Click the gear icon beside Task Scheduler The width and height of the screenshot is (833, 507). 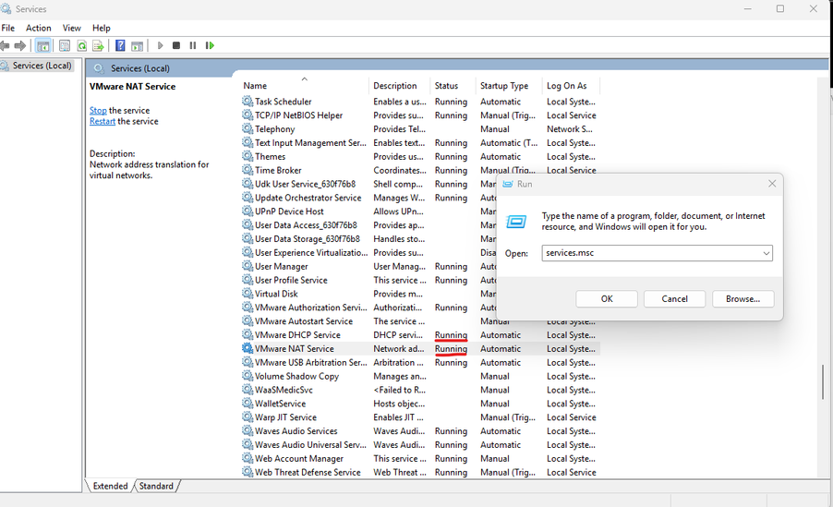[247, 101]
